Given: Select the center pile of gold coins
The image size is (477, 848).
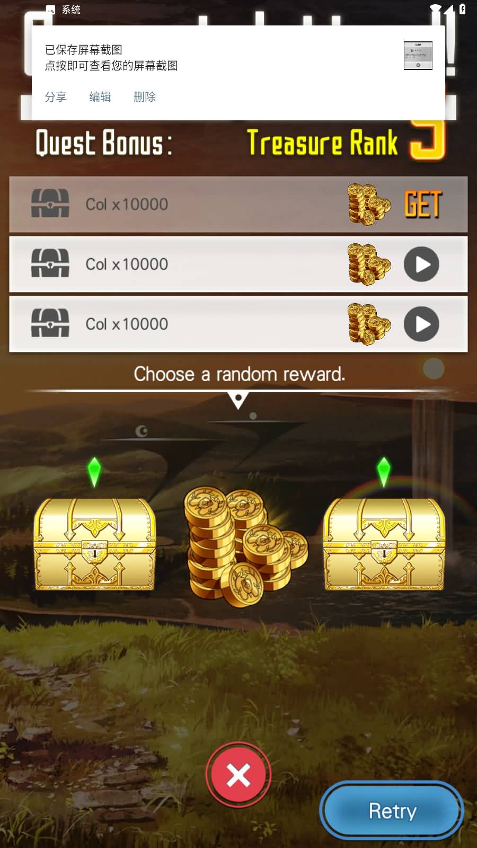Looking at the screenshot, I should tap(245, 547).
